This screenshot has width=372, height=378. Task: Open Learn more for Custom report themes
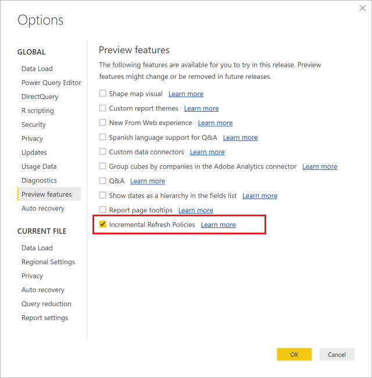tap(202, 108)
